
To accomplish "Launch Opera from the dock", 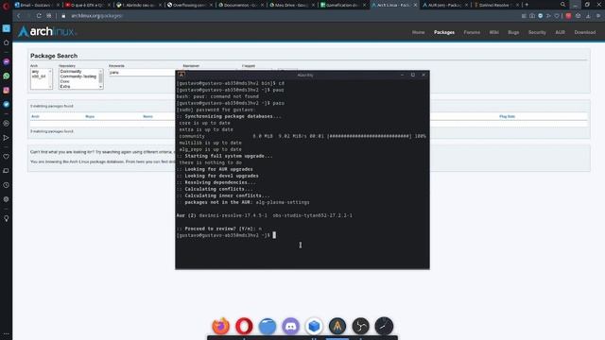I will click(x=244, y=326).
